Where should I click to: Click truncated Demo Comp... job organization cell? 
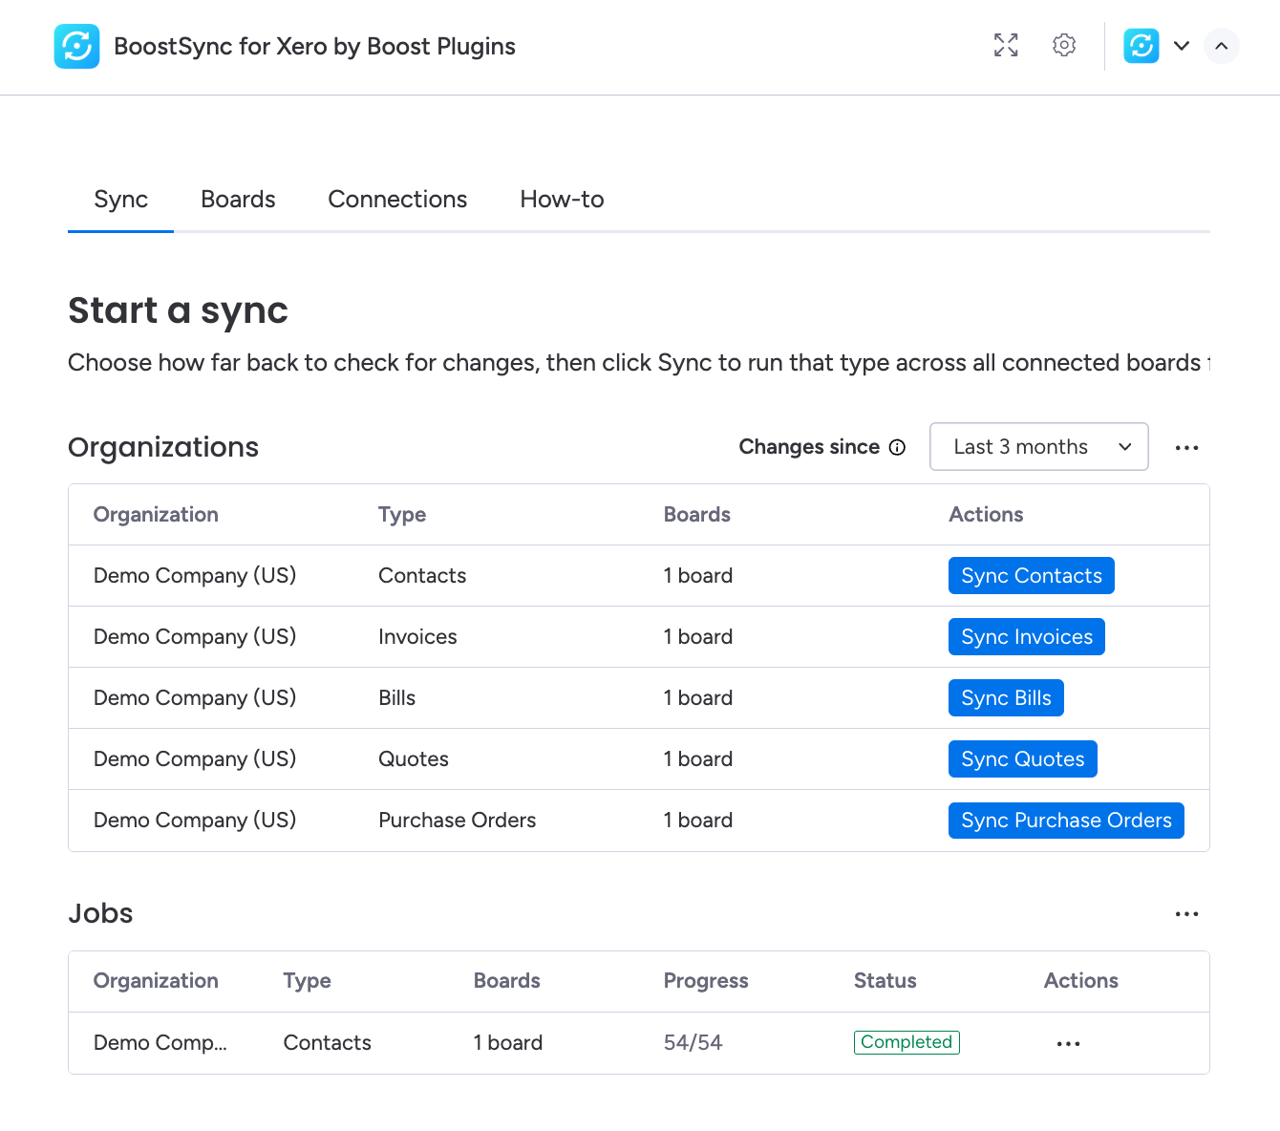click(160, 1043)
